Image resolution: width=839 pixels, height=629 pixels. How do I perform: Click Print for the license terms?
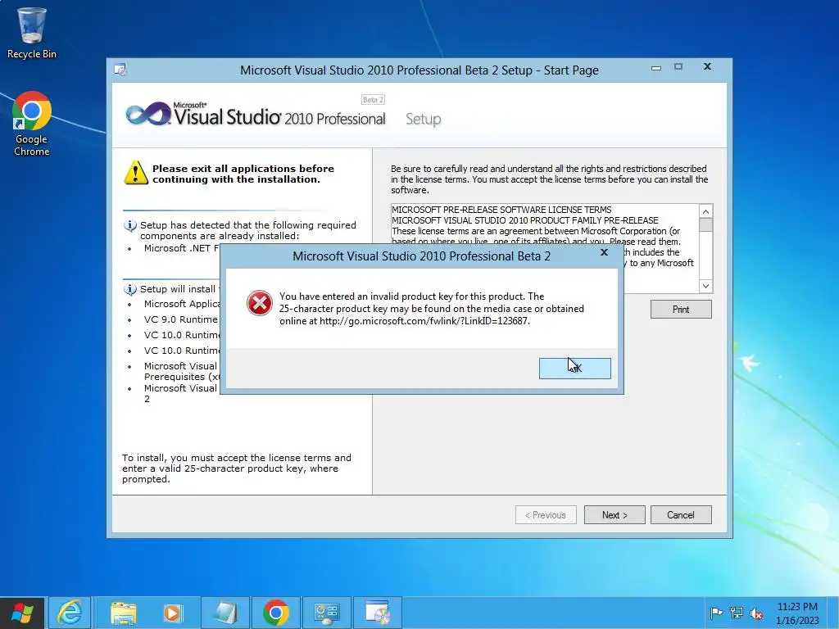(x=681, y=309)
